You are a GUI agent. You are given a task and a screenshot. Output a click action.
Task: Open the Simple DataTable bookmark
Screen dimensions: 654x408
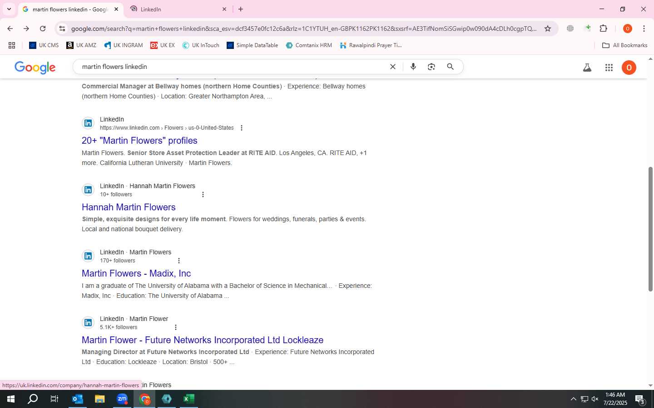pyautogui.click(x=253, y=45)
